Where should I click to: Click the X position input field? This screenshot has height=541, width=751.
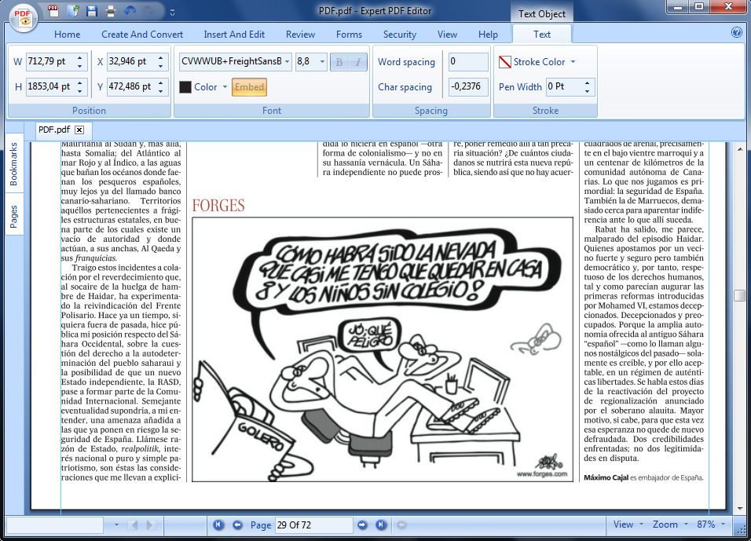(131, 61)
